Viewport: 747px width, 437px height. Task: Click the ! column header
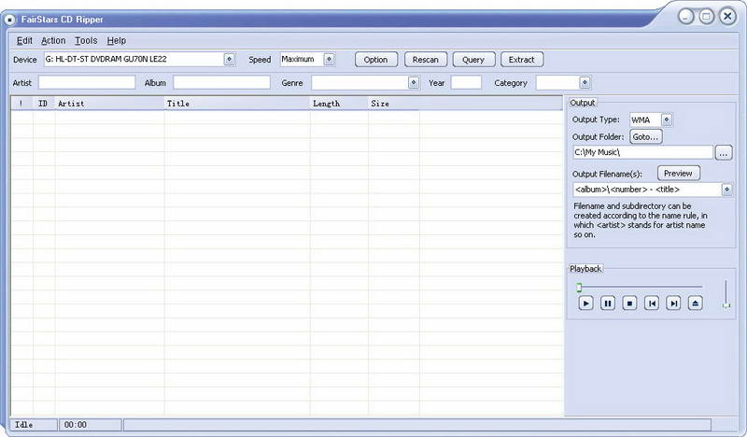click(21, 104)
